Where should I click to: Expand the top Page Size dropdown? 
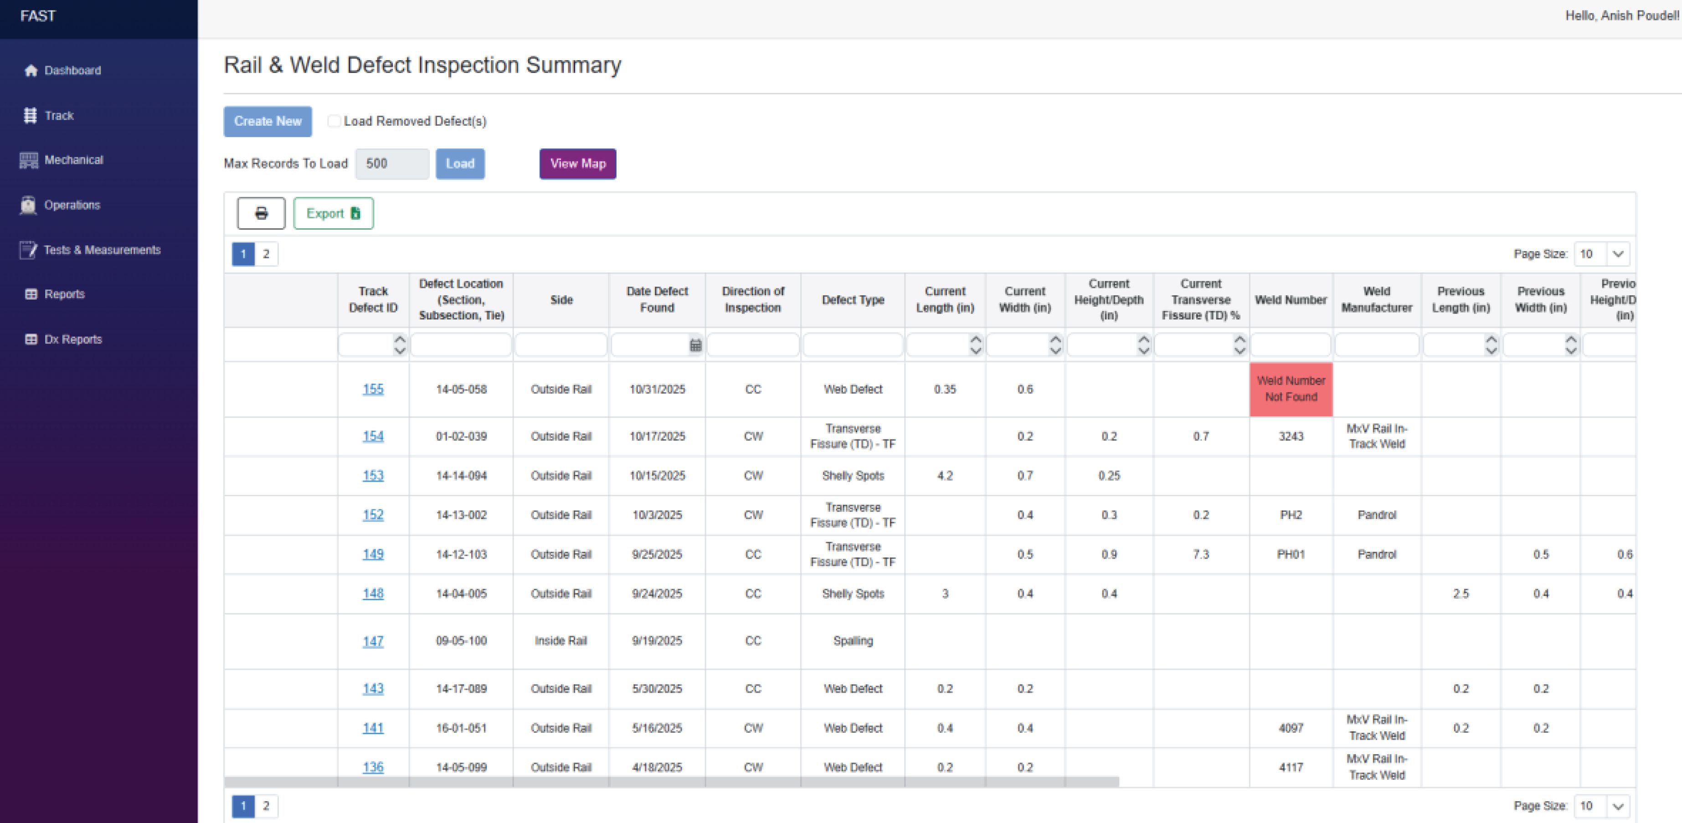point(1617,254)
